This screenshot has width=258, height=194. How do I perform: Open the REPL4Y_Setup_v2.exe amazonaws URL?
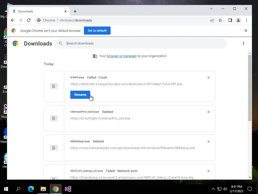133,178
